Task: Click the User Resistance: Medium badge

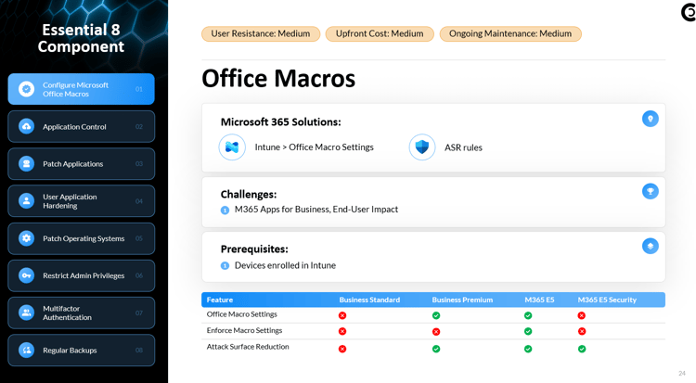Action: point(261,34)
